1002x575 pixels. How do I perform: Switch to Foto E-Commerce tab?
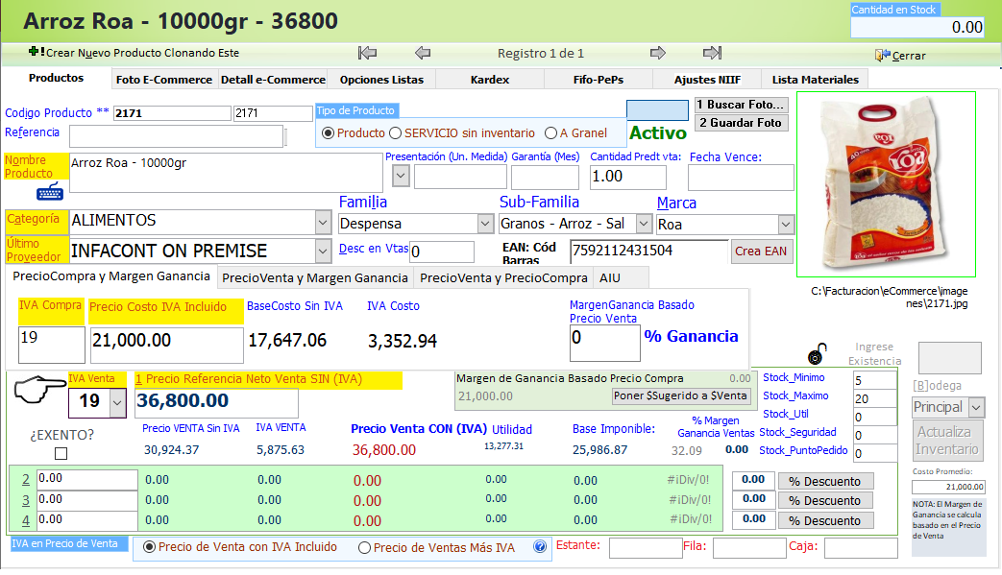click(x=163, y=80)
